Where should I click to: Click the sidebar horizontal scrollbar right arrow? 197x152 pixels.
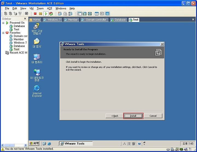click(26, 145)
